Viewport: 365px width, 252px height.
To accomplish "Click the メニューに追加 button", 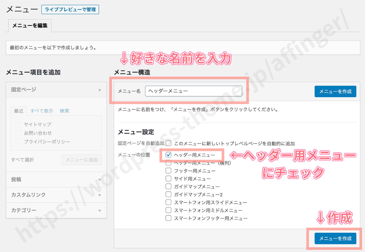I will (82, 160).
